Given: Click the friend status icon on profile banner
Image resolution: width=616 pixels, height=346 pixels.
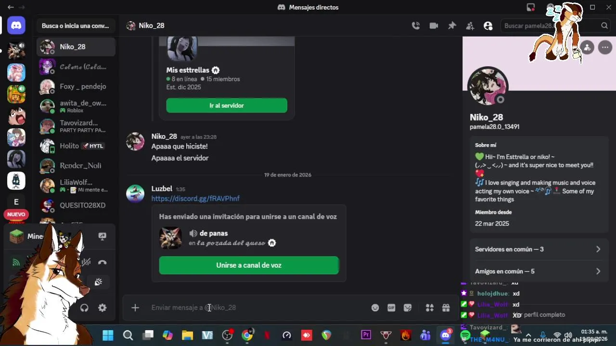Looking at the screenshot, I should coord(587,47).
